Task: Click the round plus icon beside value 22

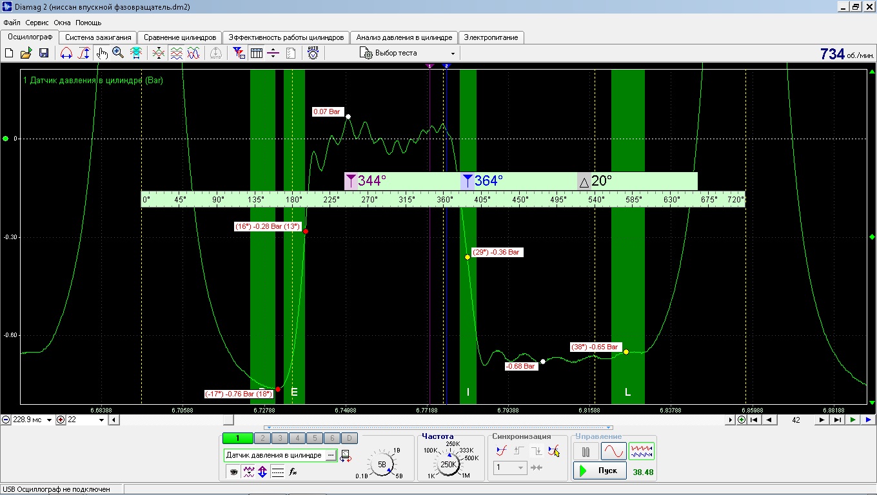Action: (61, 420)
